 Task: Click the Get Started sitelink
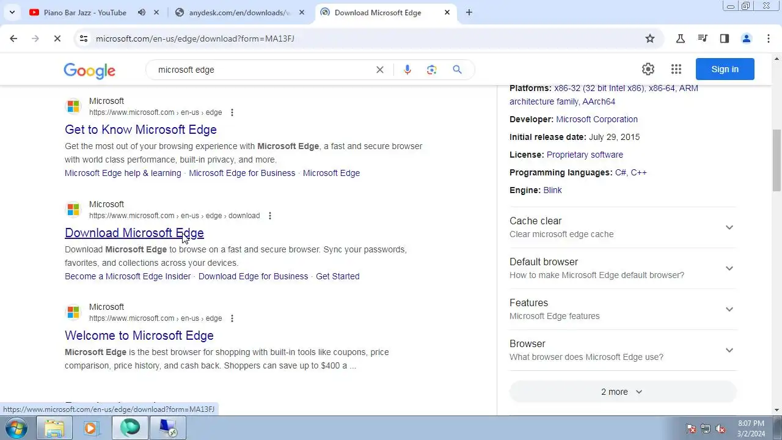click(337, 276)
